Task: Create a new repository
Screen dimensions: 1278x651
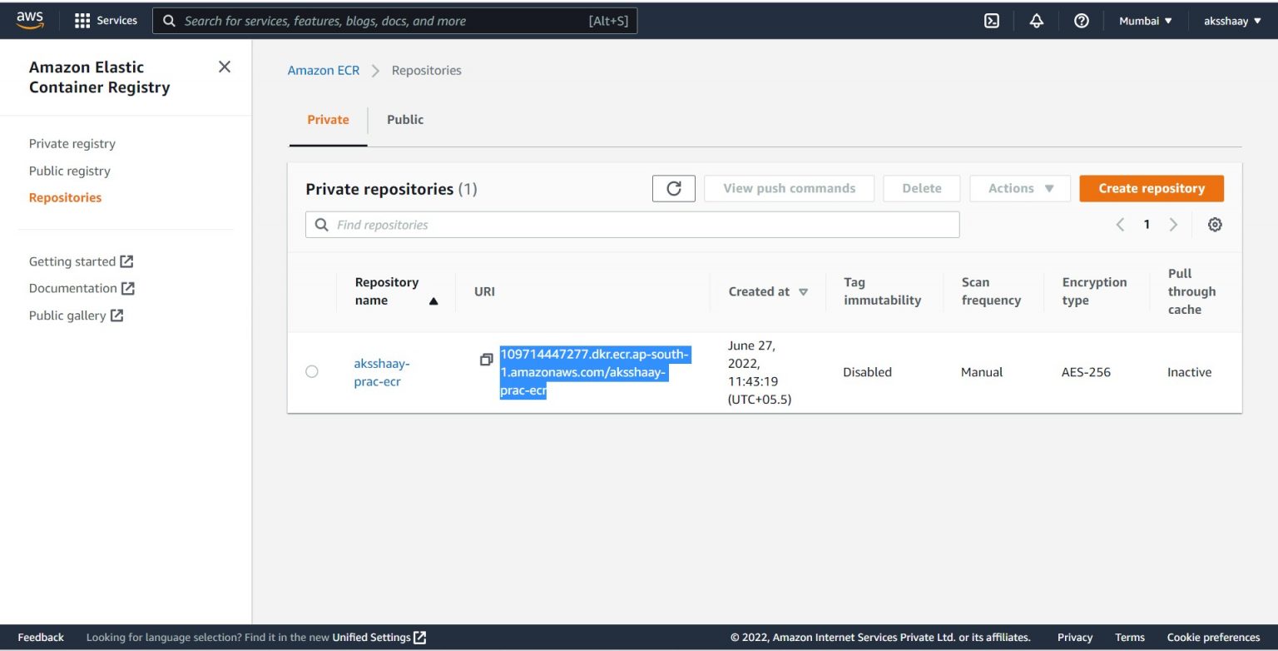Action: [x=1151, y=188]
